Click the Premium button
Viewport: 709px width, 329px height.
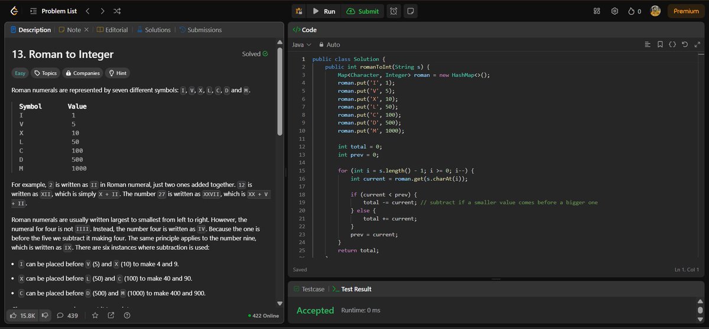(686, 11)
